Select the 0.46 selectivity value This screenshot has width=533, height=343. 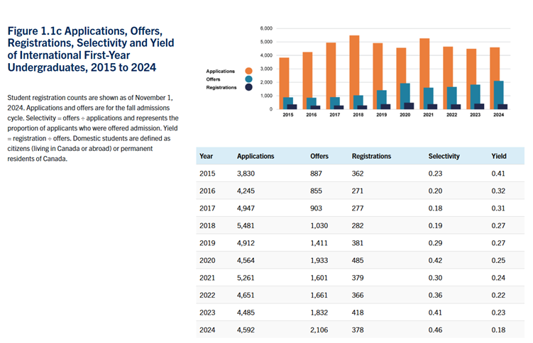click(435, 330)
